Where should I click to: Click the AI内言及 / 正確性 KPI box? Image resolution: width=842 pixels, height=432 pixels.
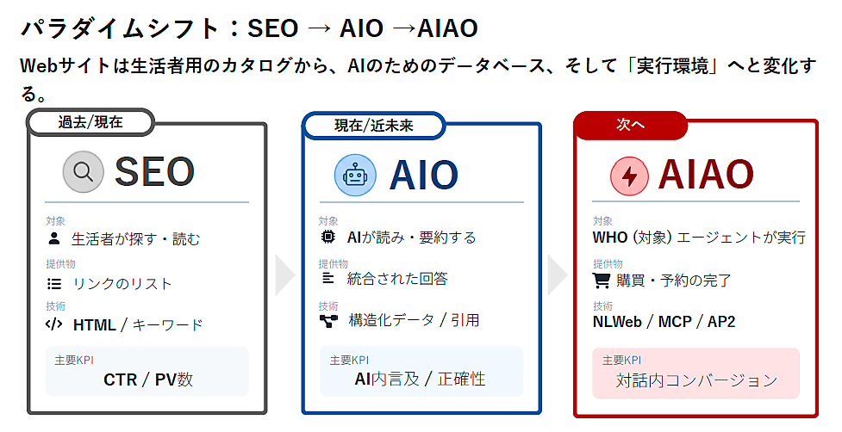(421, 371)
